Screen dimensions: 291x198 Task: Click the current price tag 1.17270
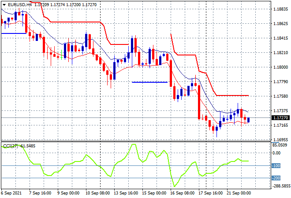click(x=280, y=117)
